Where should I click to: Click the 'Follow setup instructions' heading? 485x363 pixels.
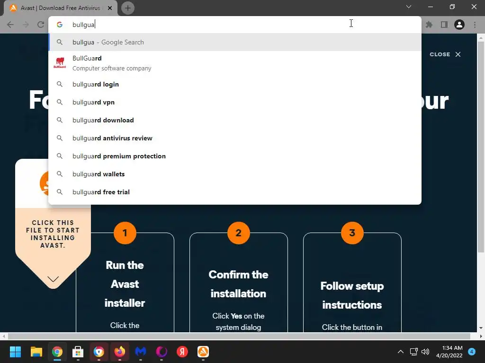pyautogui.click(x=352, y=295)
